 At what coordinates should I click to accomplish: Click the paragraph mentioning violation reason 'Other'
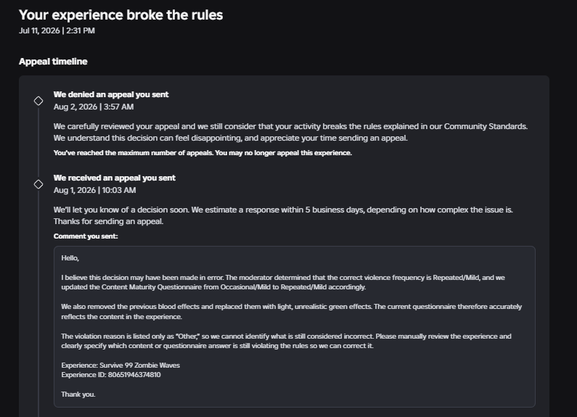286,341
